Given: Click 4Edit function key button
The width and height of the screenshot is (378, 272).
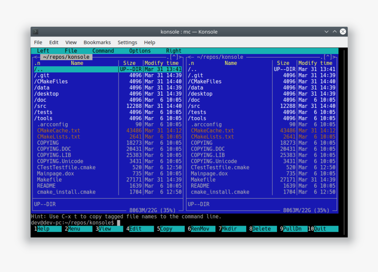Looking at the screenshot, I should [x=140, y=229].
